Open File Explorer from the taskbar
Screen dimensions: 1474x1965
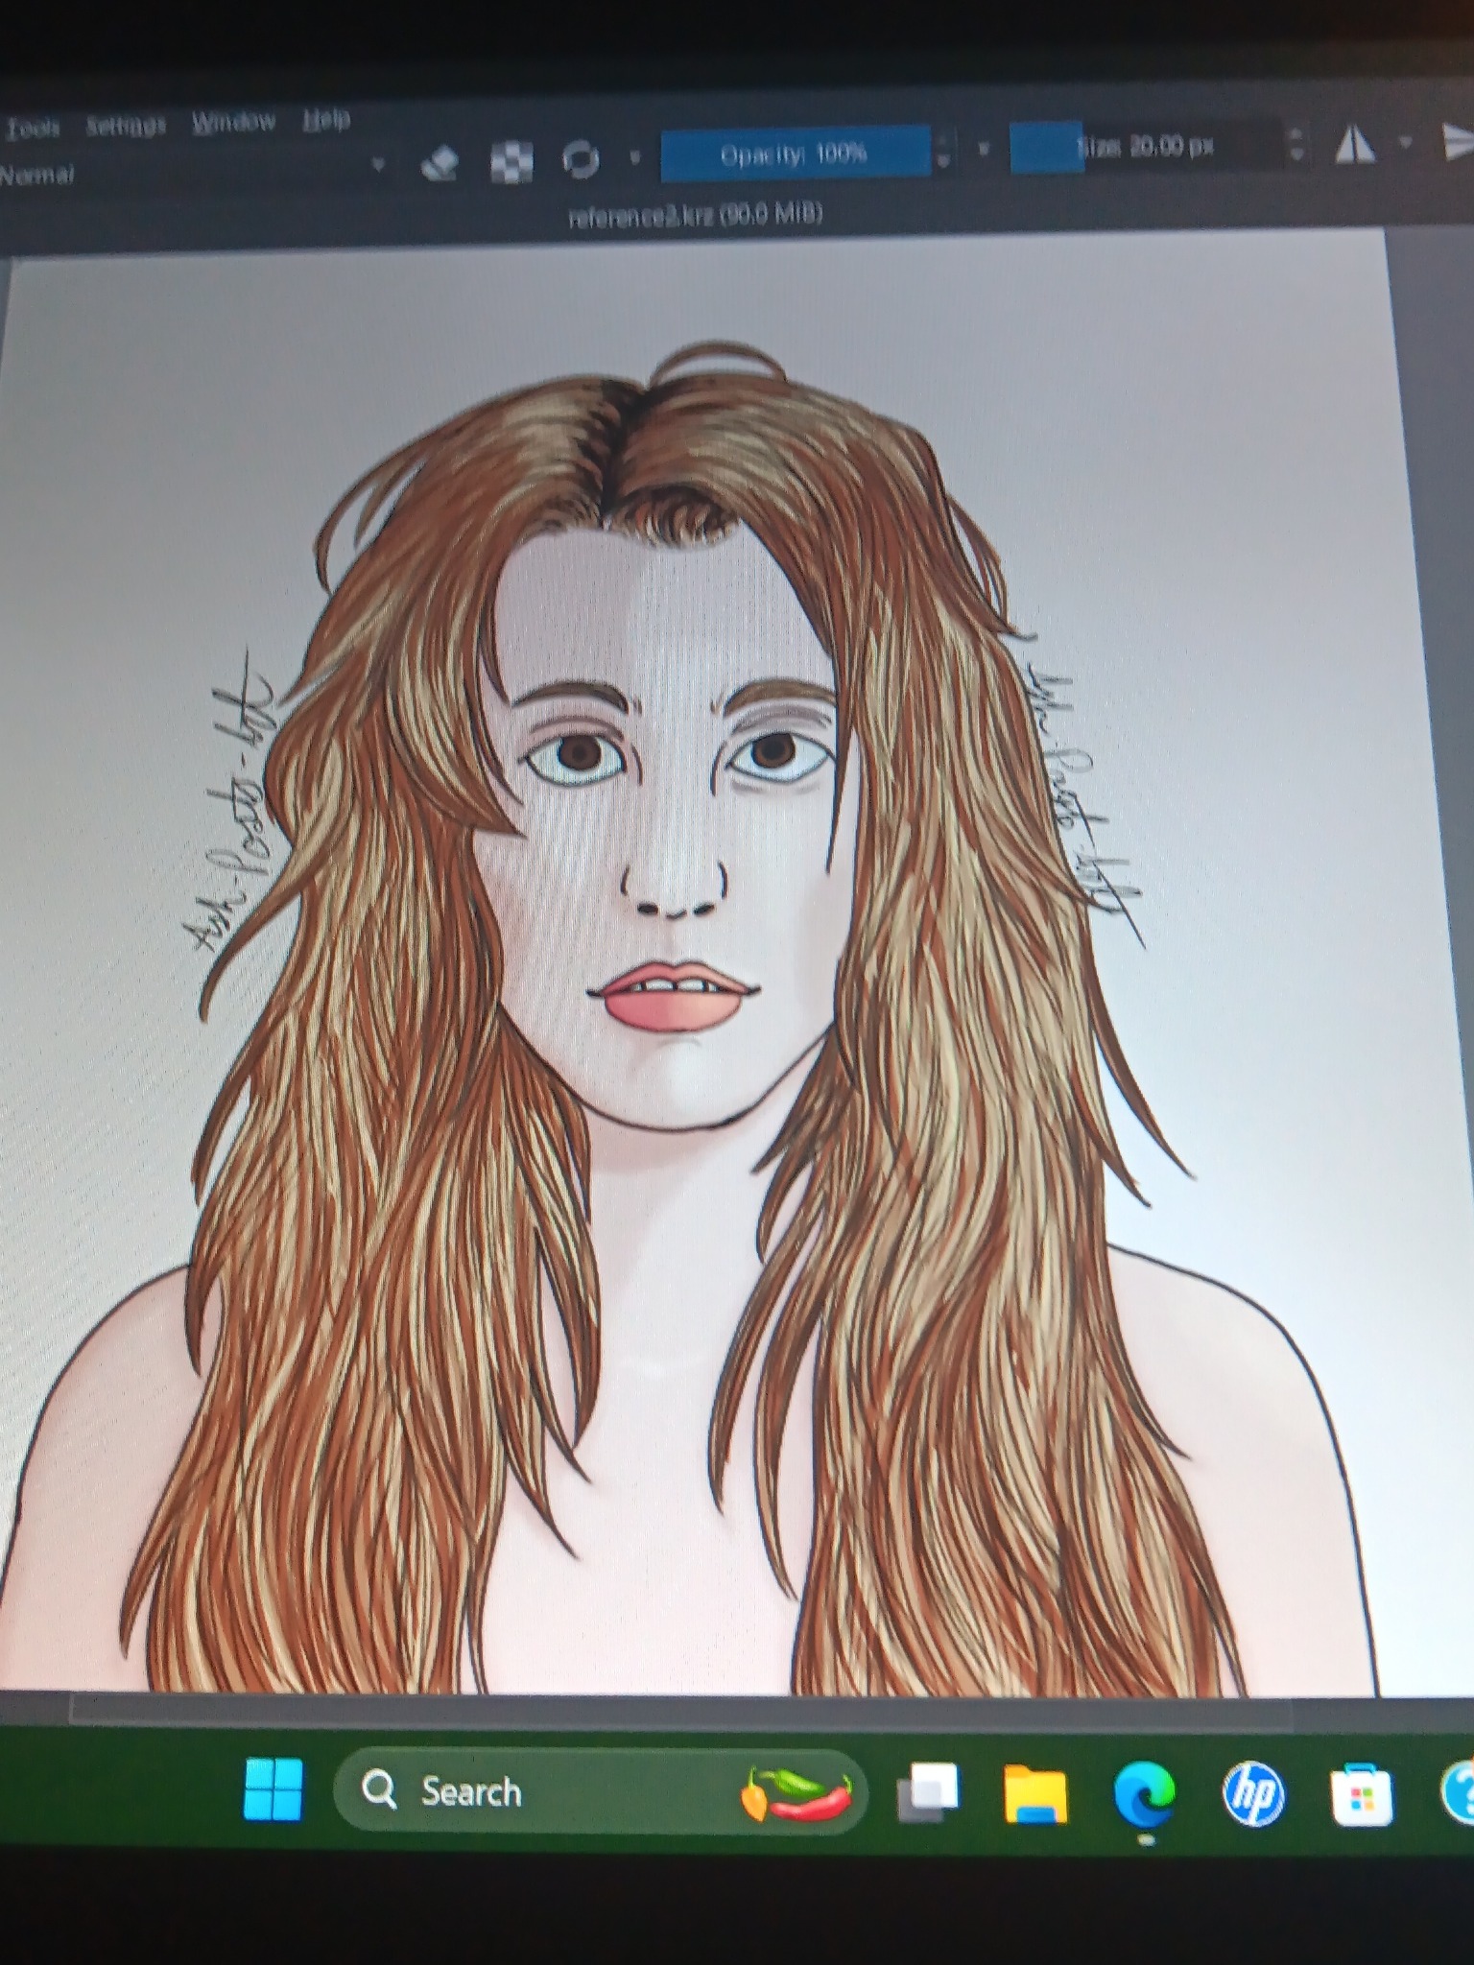(x=1035, y=1793)
